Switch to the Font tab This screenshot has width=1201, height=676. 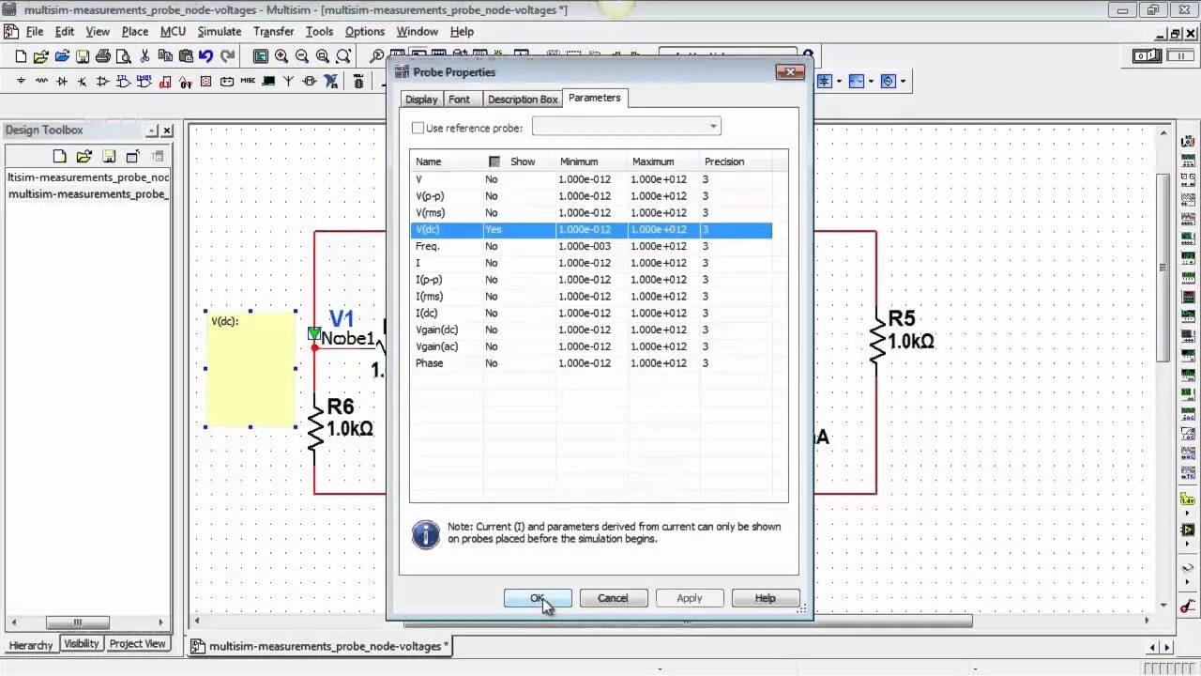coord(460,99)
